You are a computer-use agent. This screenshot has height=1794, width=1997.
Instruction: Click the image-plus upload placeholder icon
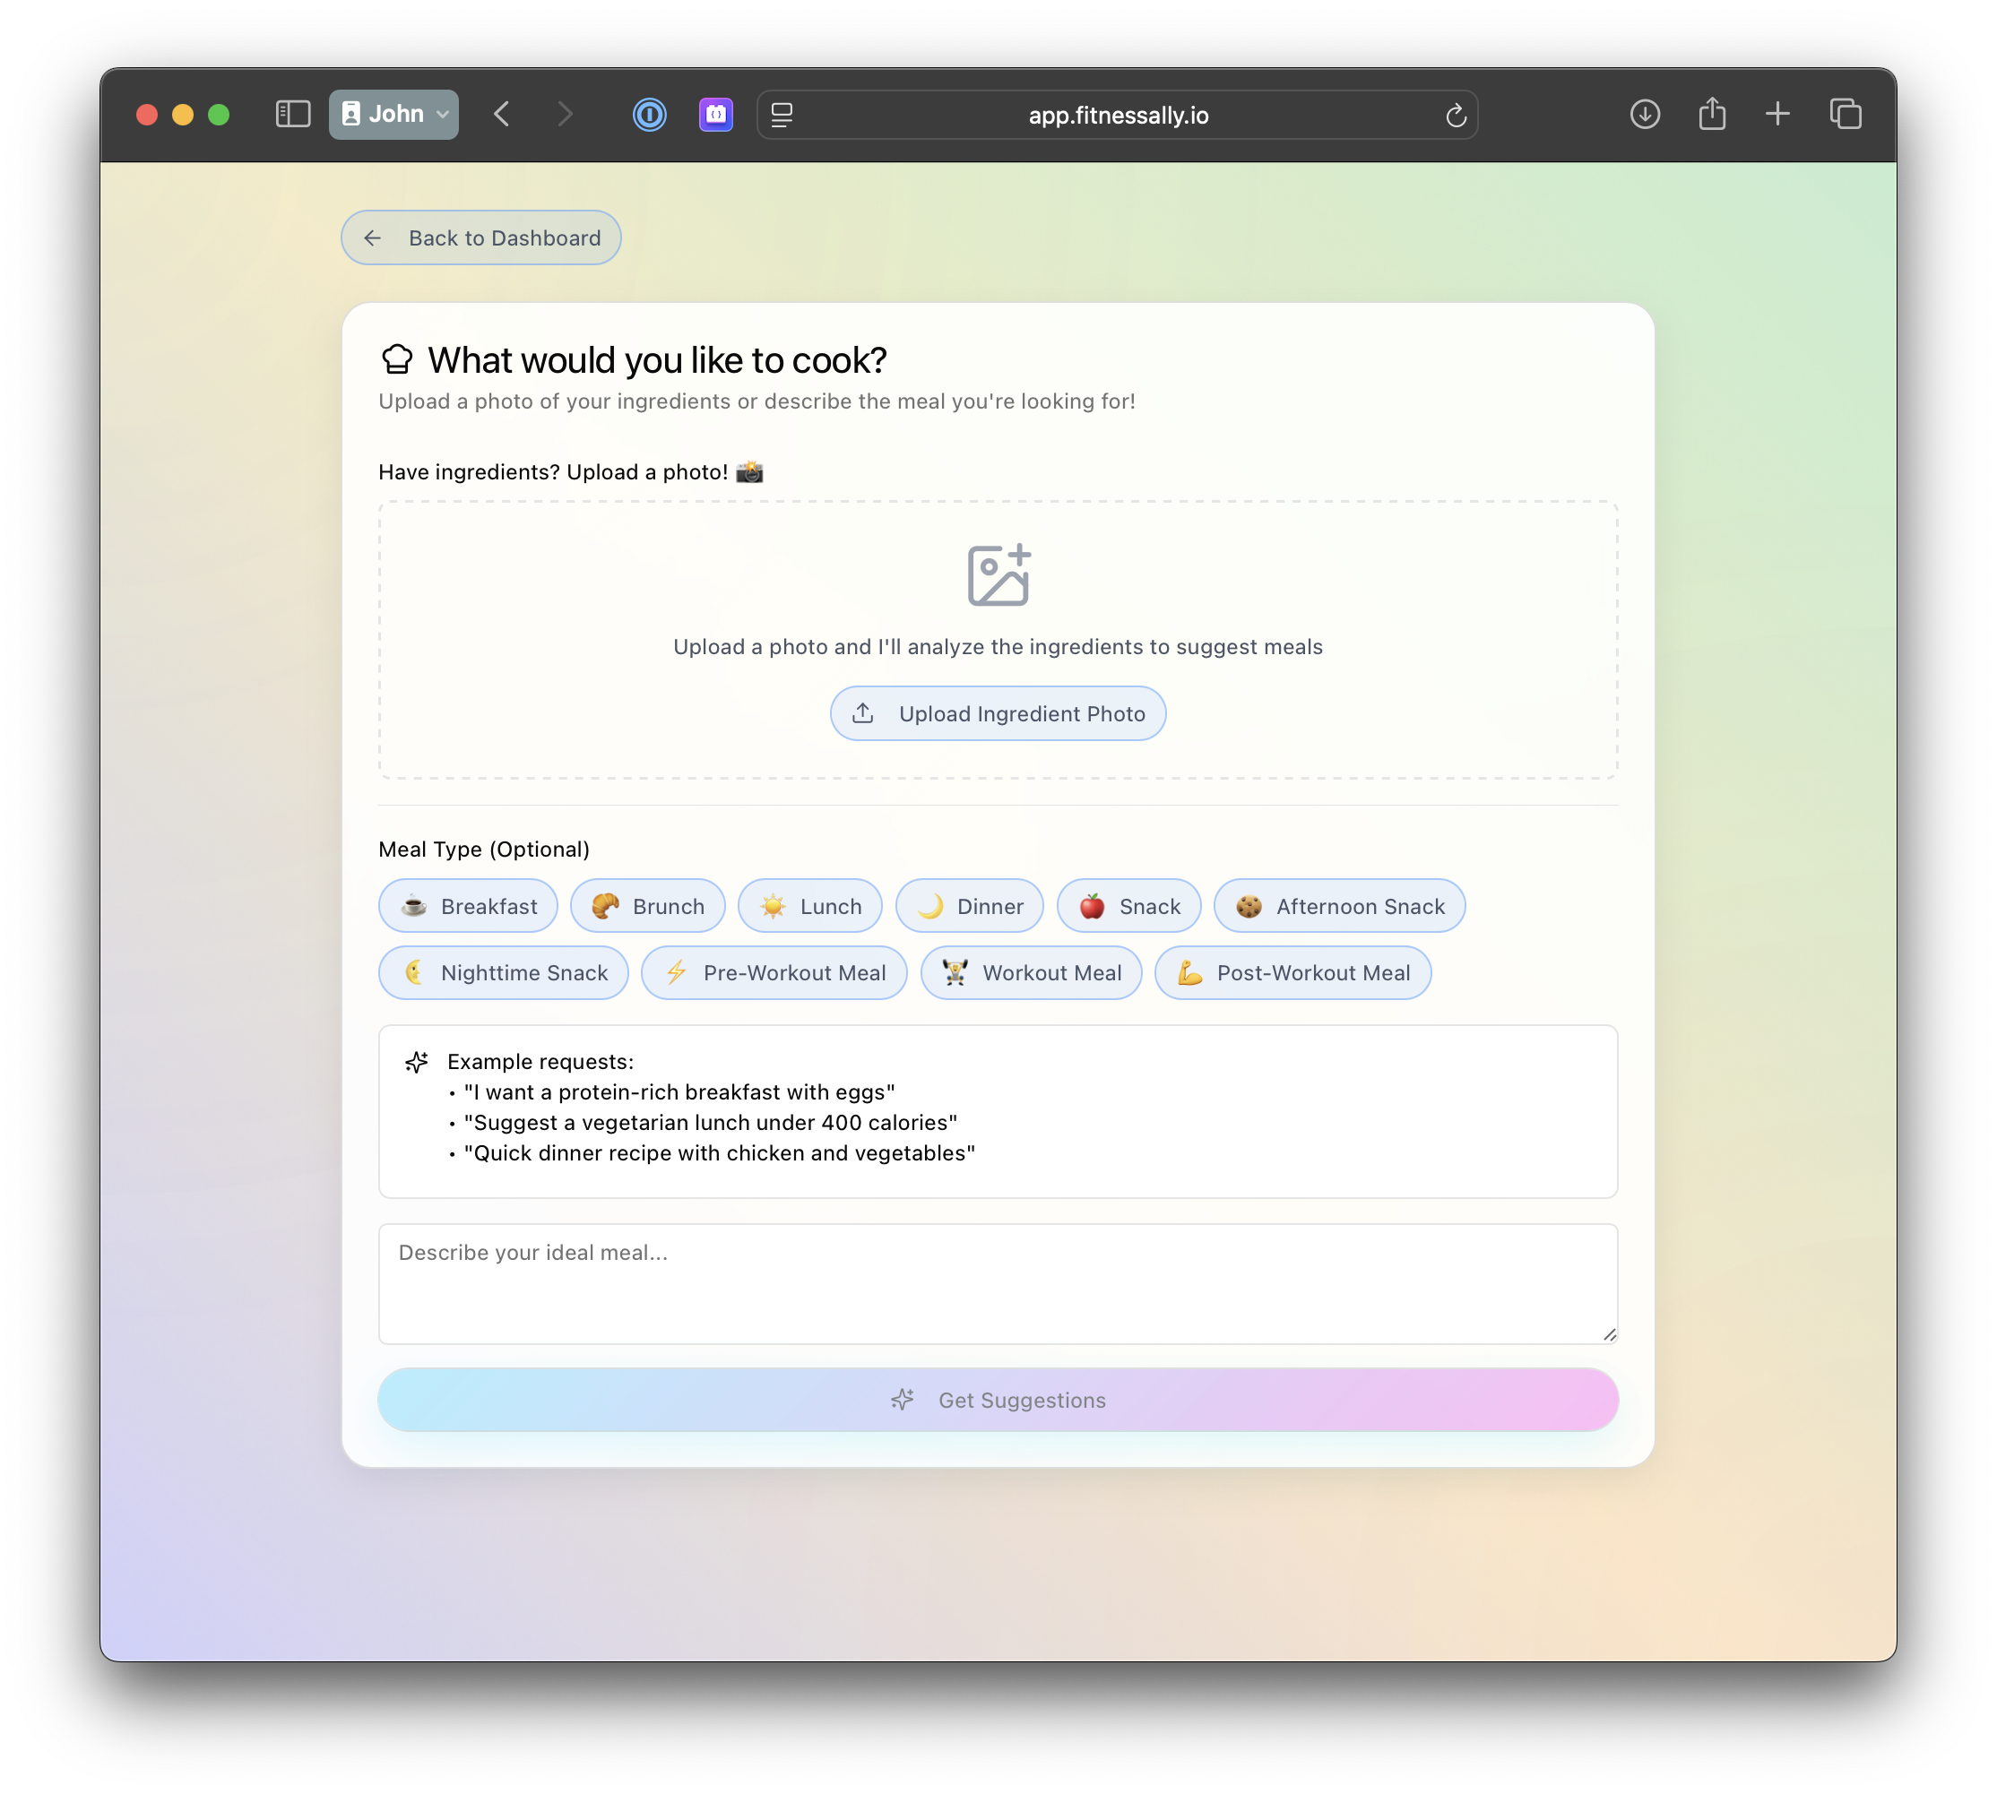pyautogui.click(x=998, y=575)
